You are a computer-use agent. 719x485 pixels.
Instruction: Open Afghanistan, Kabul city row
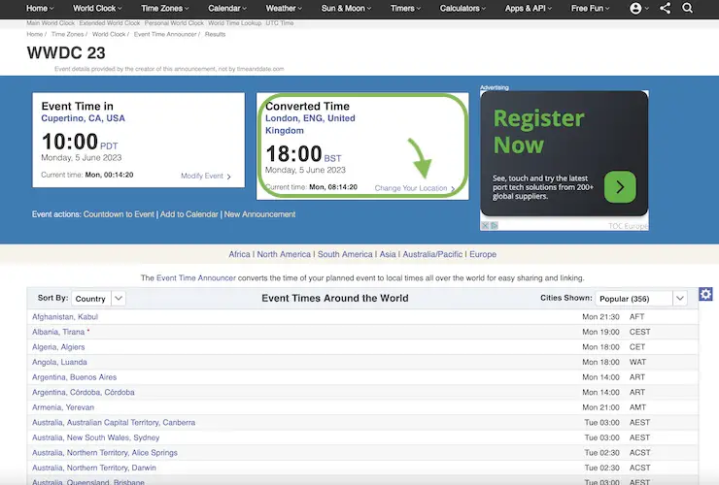click(x=65, y=317)
